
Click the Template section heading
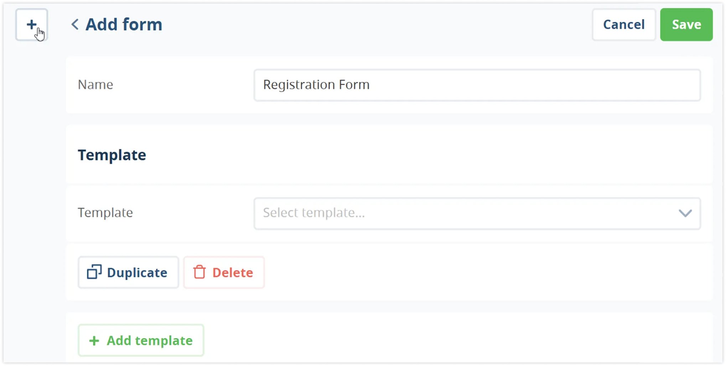112,155
